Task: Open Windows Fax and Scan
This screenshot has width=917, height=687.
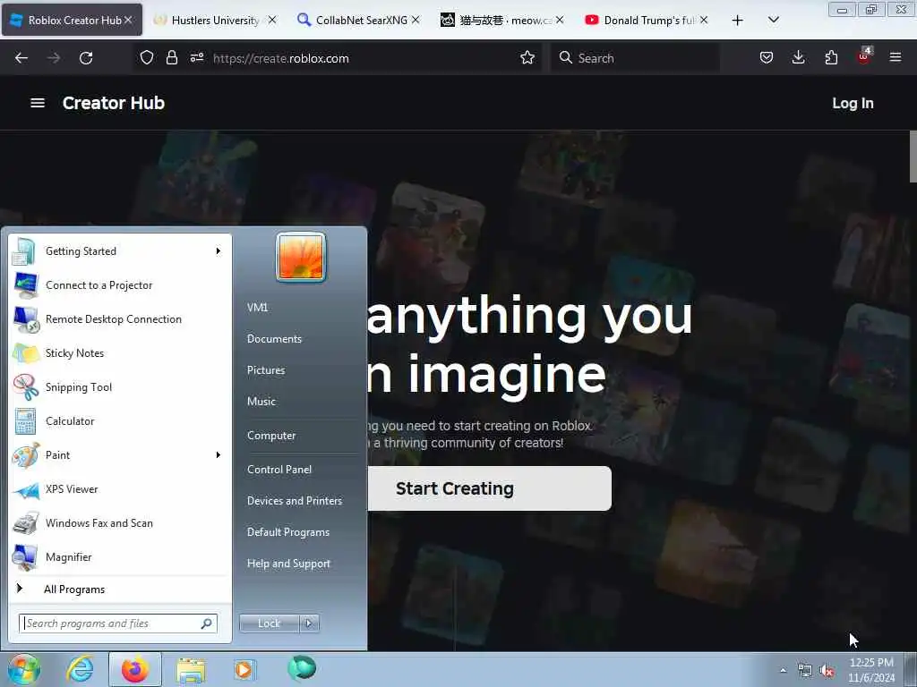Action: click(120, 522)
